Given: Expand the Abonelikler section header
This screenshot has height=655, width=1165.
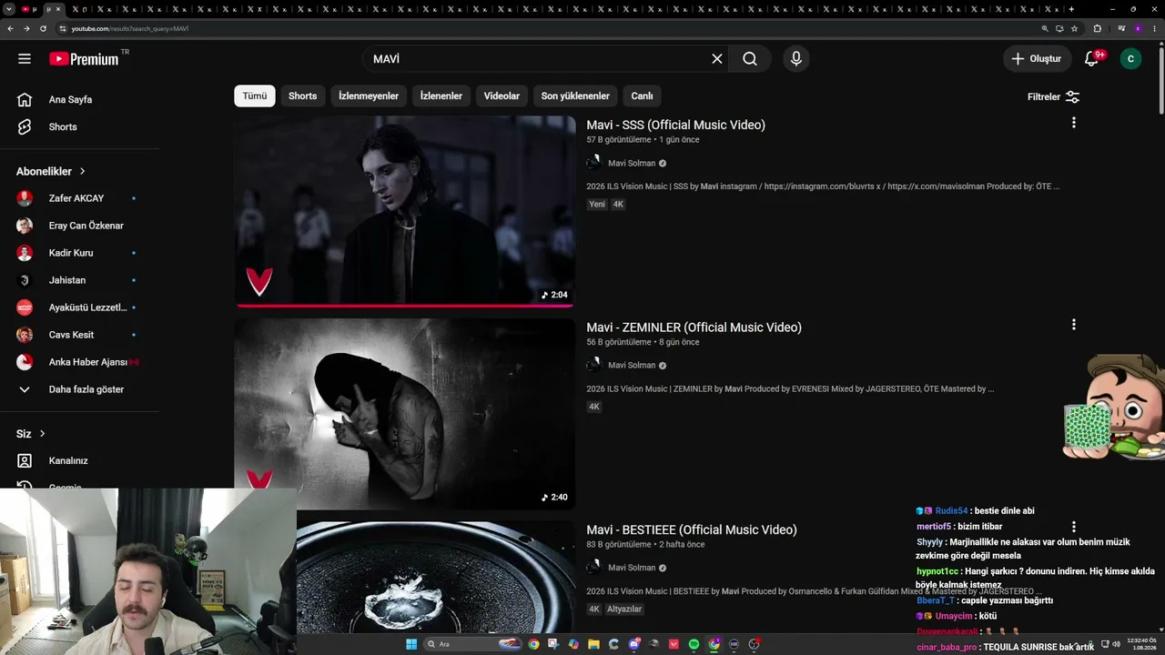Looking at the screenshot, I should click(x=51, y=171).
